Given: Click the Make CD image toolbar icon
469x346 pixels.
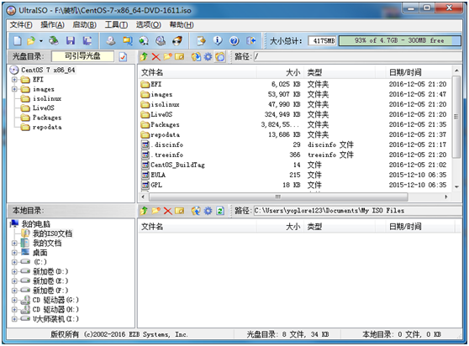Looking at the screenshot, I should click(x=111, y=40).
